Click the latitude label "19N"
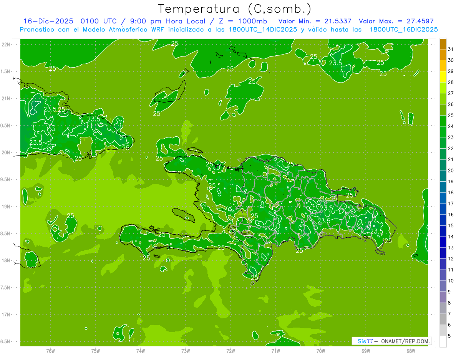The image size is (461, 356). coord(6,207)
